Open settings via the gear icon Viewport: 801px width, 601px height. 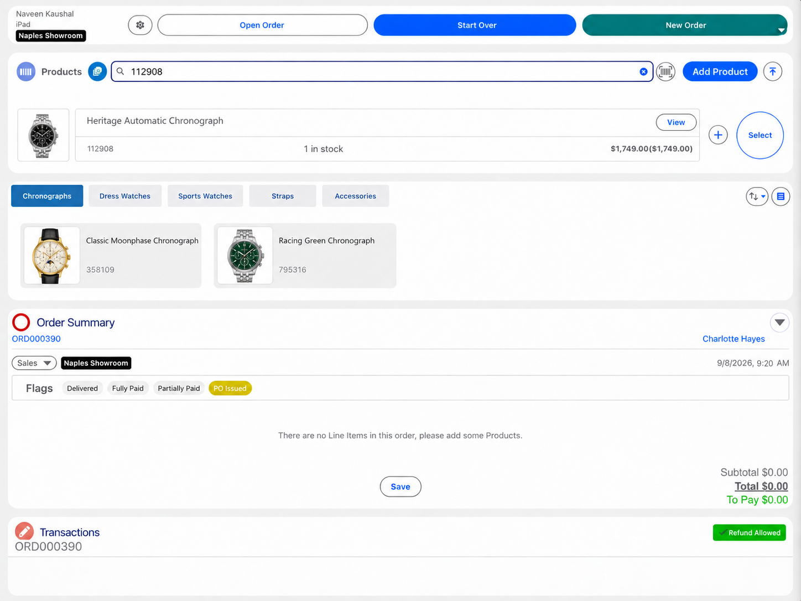pyautogui.click(x=140, y=25)
